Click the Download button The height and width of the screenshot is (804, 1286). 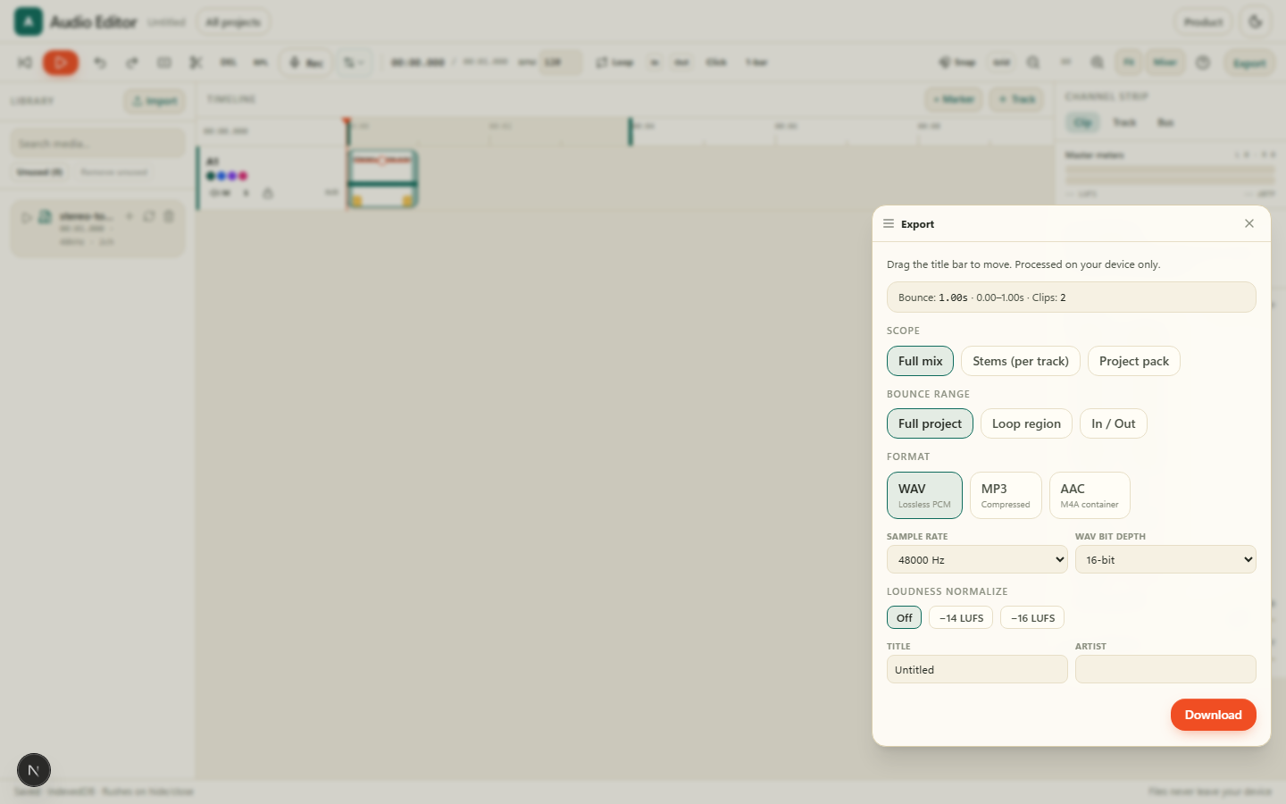pos(1213,715)
